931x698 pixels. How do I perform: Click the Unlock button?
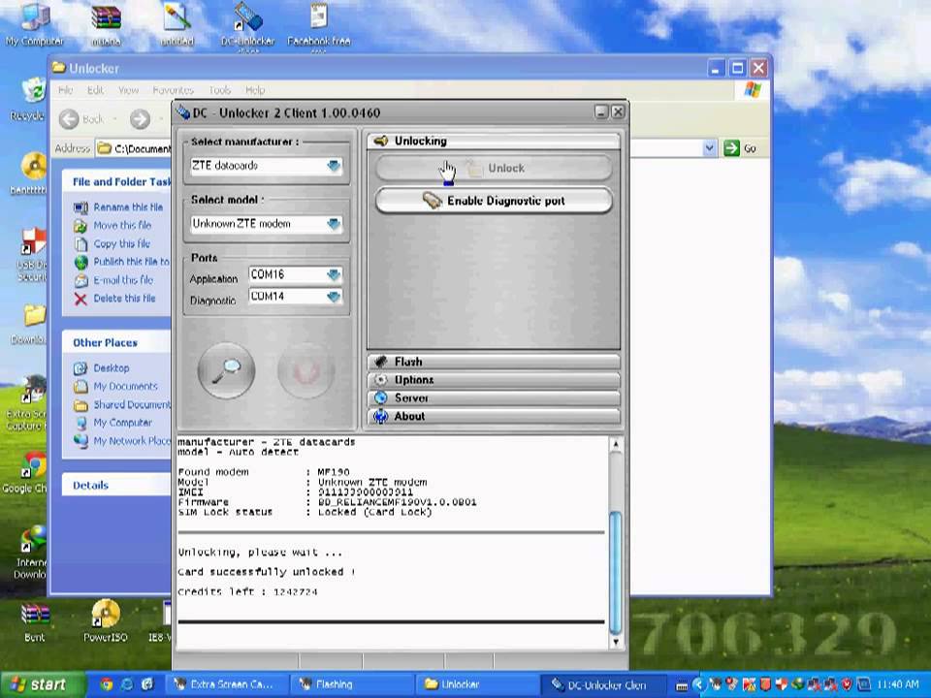coord(494,169)
